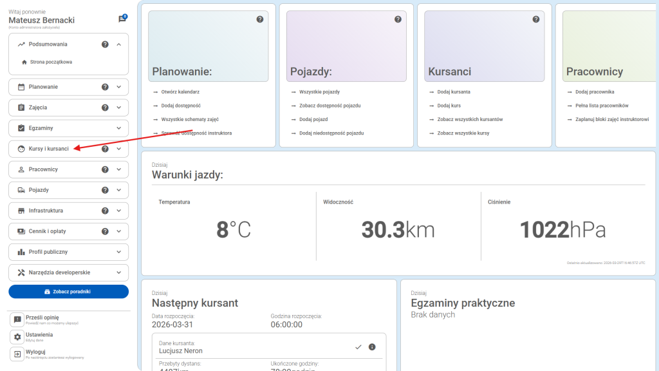Click the Ustawienia gear icon

click(17, 337)
